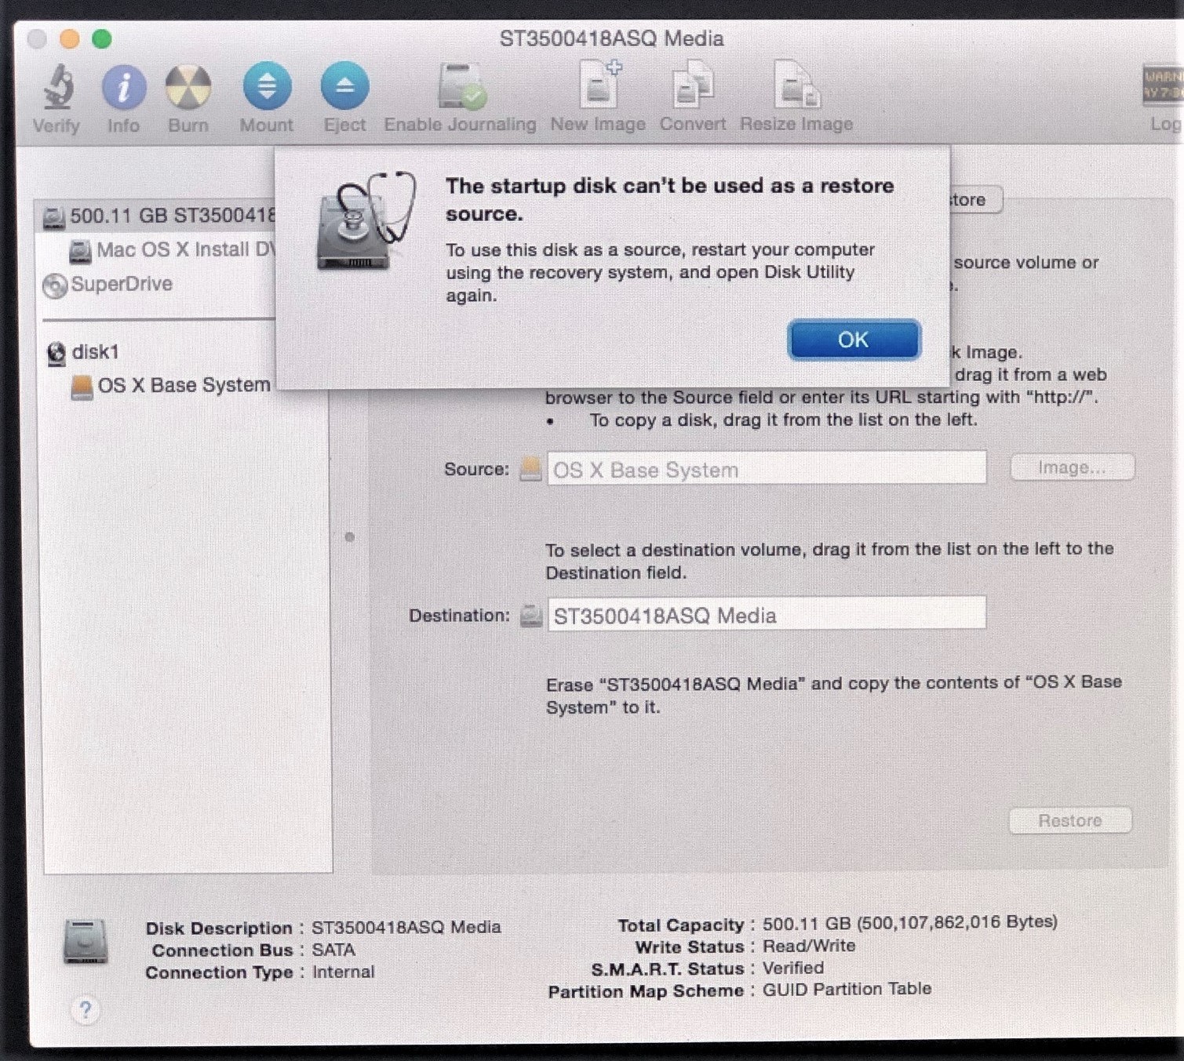Click the disk icon in the info footer
1184x1061 pixels.
[86, 940]
